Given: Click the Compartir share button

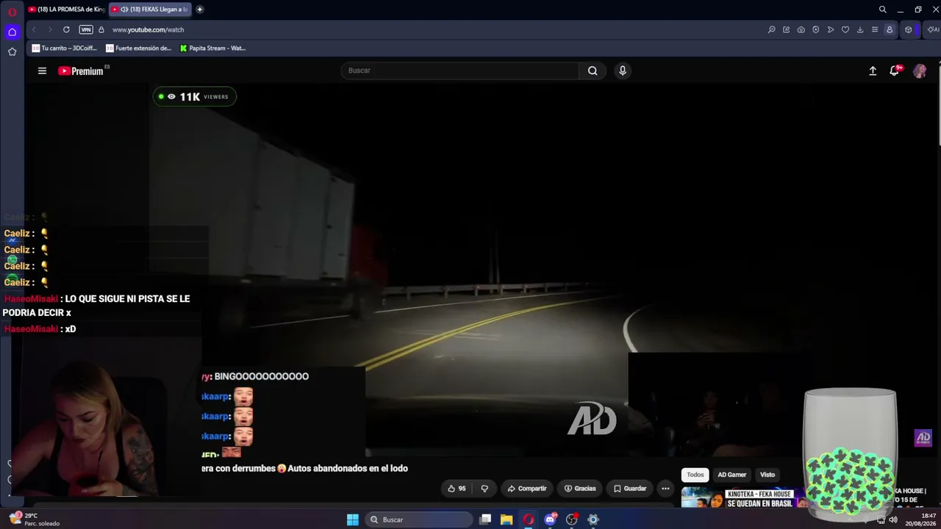Looking at the screenshot, I should click(x=527, y=489).
